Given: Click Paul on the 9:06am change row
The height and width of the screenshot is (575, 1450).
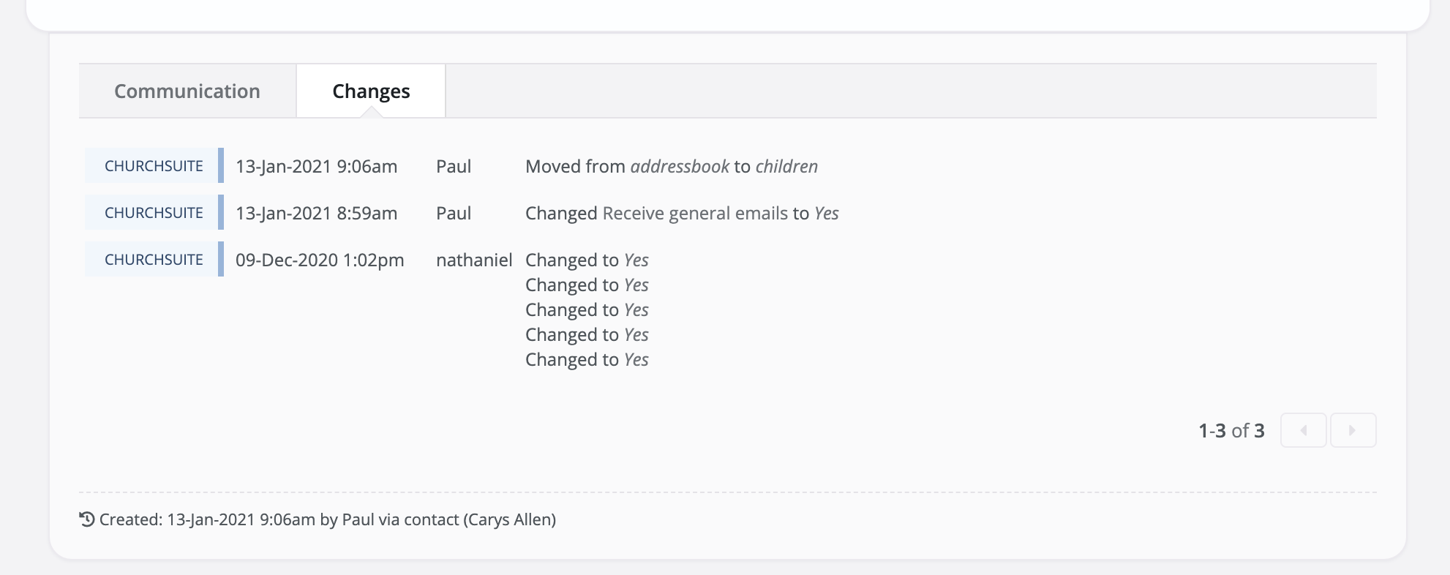Looking at the screenshot, I should click(x=454, y=166).
